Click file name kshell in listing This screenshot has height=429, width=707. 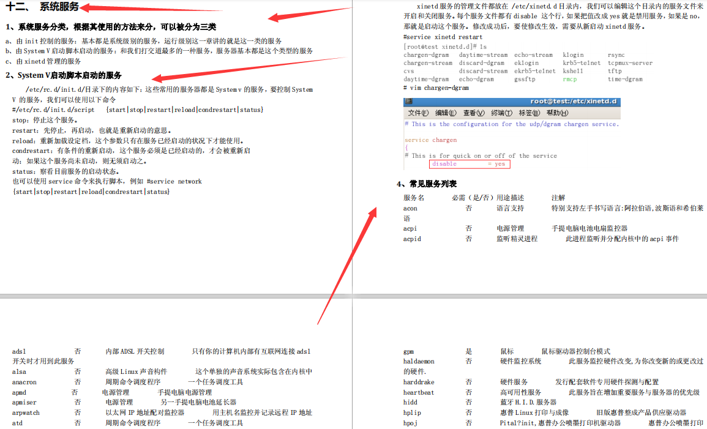(573, 71)
